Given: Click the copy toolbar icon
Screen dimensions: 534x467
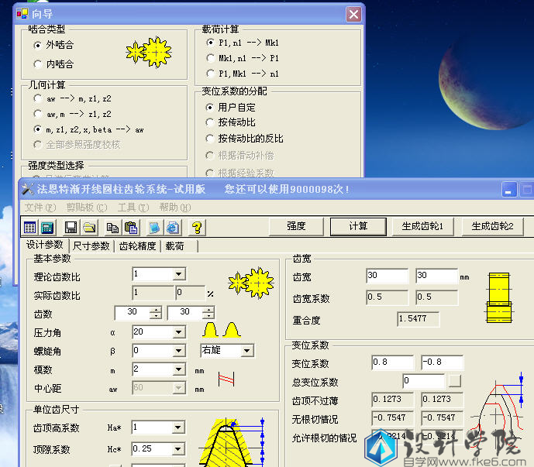Looking at the screenshot, I should (112, 227).
